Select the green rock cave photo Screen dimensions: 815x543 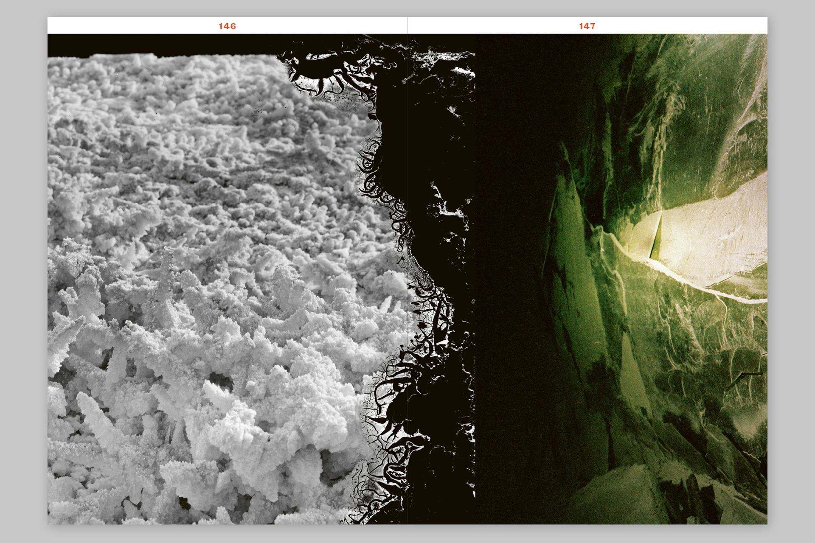click(621, 279)
